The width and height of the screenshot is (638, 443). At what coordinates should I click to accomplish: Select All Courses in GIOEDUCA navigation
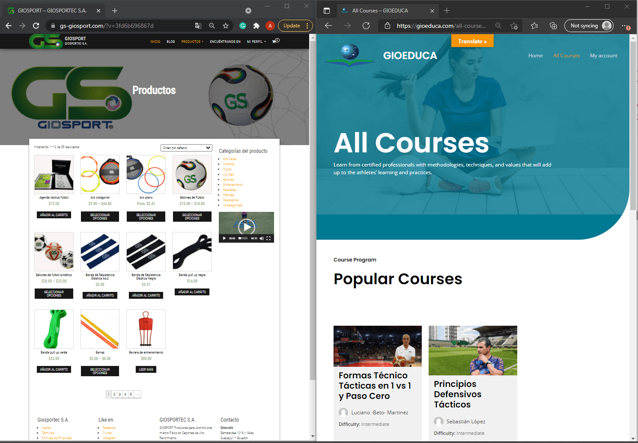566,56
